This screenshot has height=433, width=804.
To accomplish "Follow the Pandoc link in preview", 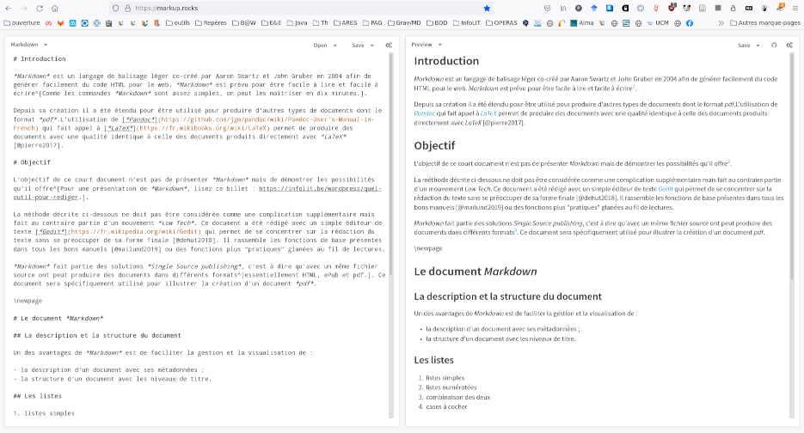I will click(x=425, y=113).
